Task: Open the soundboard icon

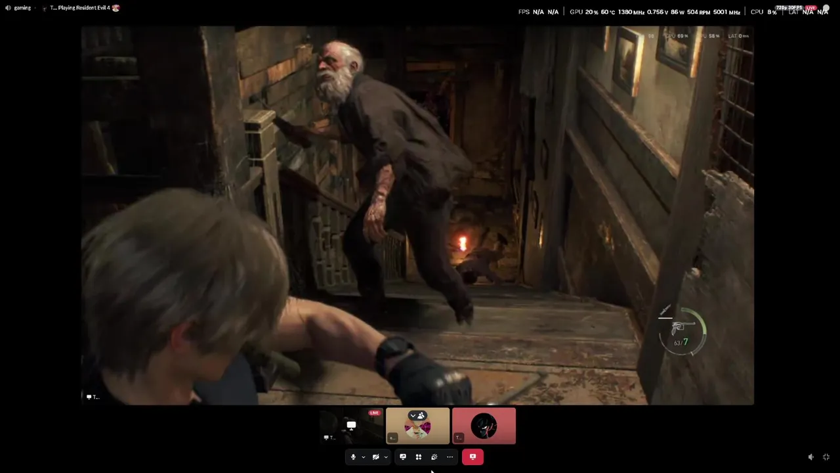Action: [434, 457]
